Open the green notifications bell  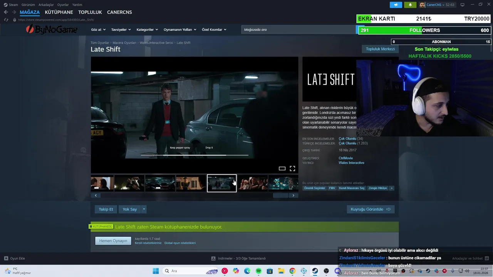410,5
